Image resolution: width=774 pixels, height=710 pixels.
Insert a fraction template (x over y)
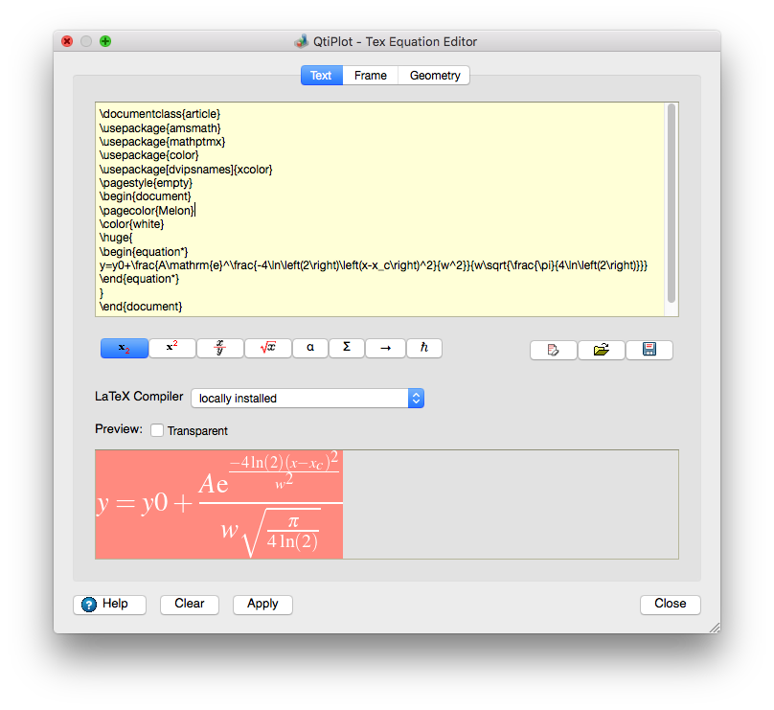coord(220,348)
